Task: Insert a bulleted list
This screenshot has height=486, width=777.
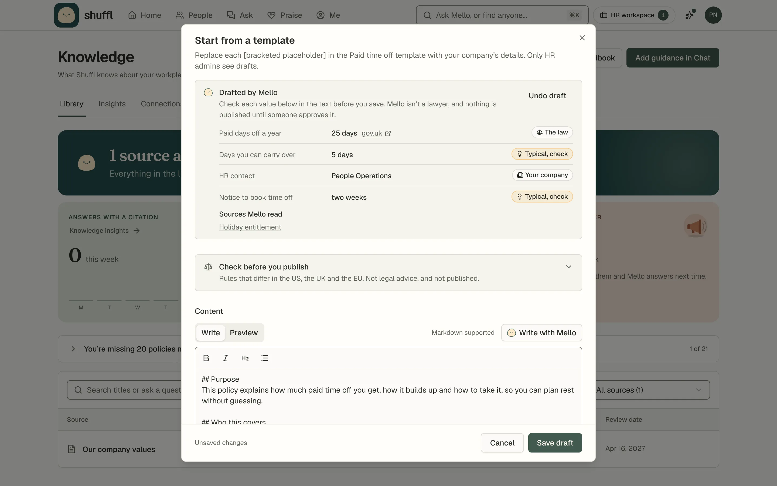Action: pyautogui.click(x=264, y=358)
